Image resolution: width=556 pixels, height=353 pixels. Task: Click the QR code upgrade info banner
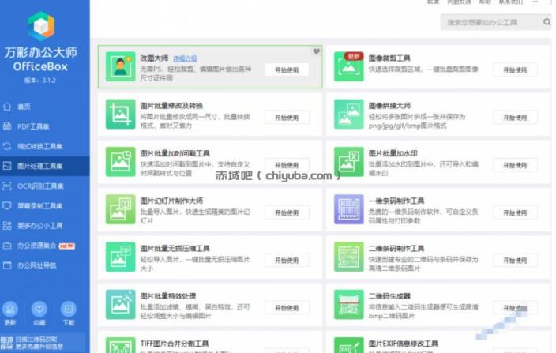43,343
